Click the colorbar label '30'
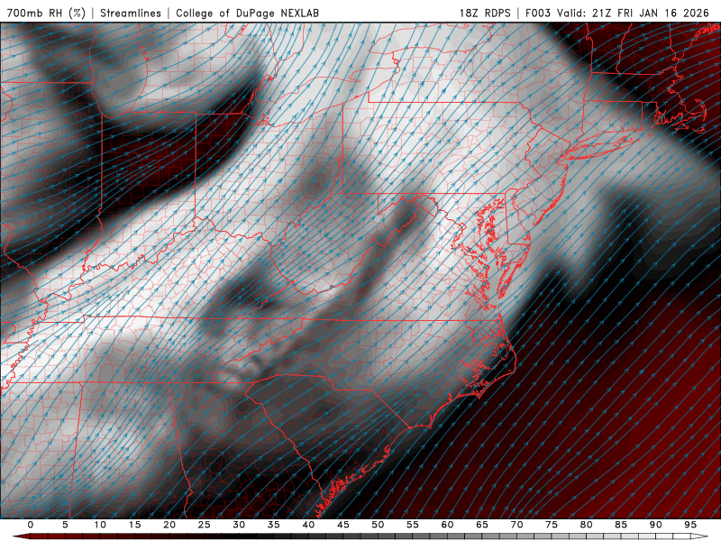Image resolution: width=721 pixels, height=541 pixels. (x=239, y=525)
